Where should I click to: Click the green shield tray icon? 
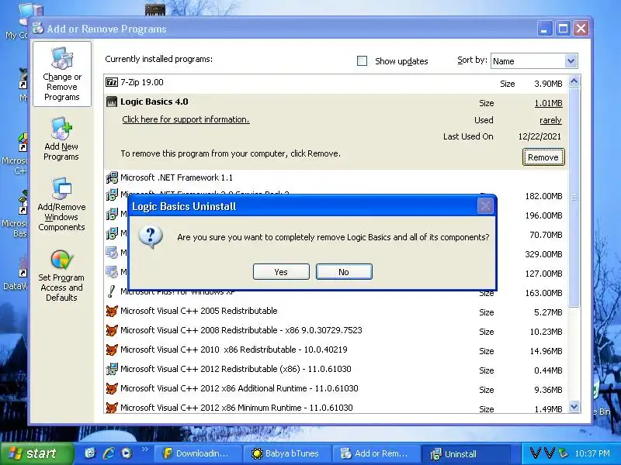(x=562, y=453)
